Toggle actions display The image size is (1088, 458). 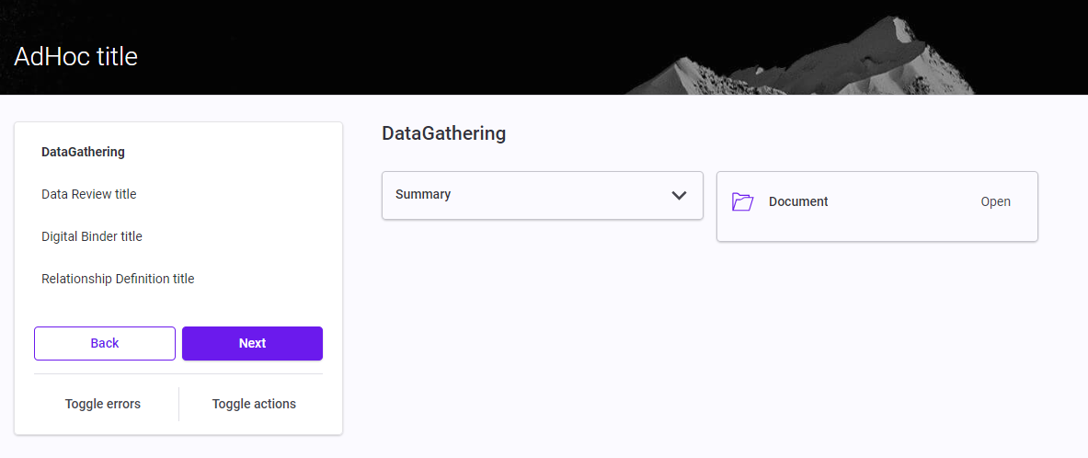[x=254, y=404]
